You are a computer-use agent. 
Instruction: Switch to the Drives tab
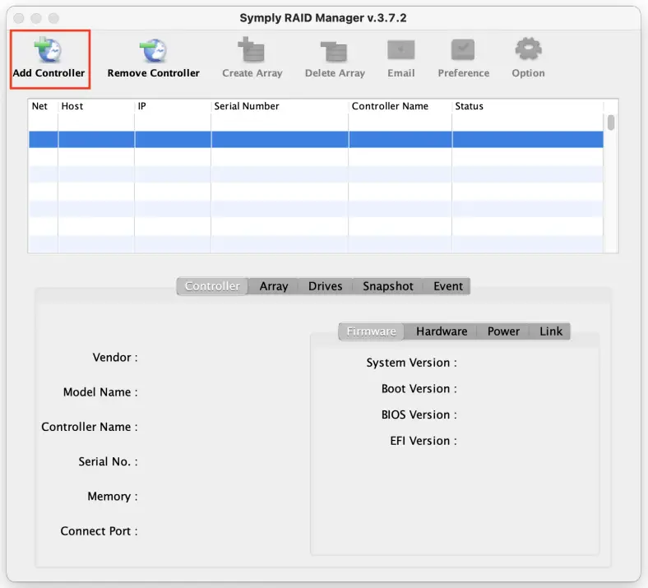326,286
